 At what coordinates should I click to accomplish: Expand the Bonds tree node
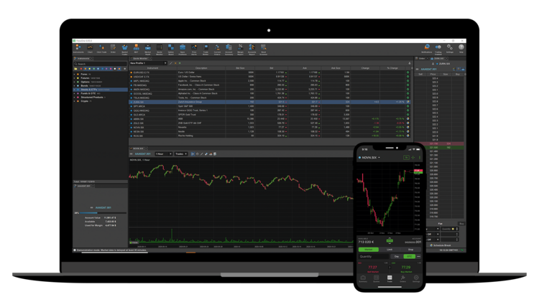point(74,86)
